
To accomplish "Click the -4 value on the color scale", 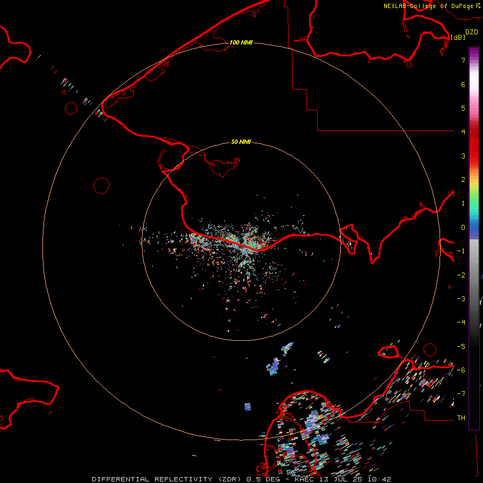I will click(x=461, y=322).
